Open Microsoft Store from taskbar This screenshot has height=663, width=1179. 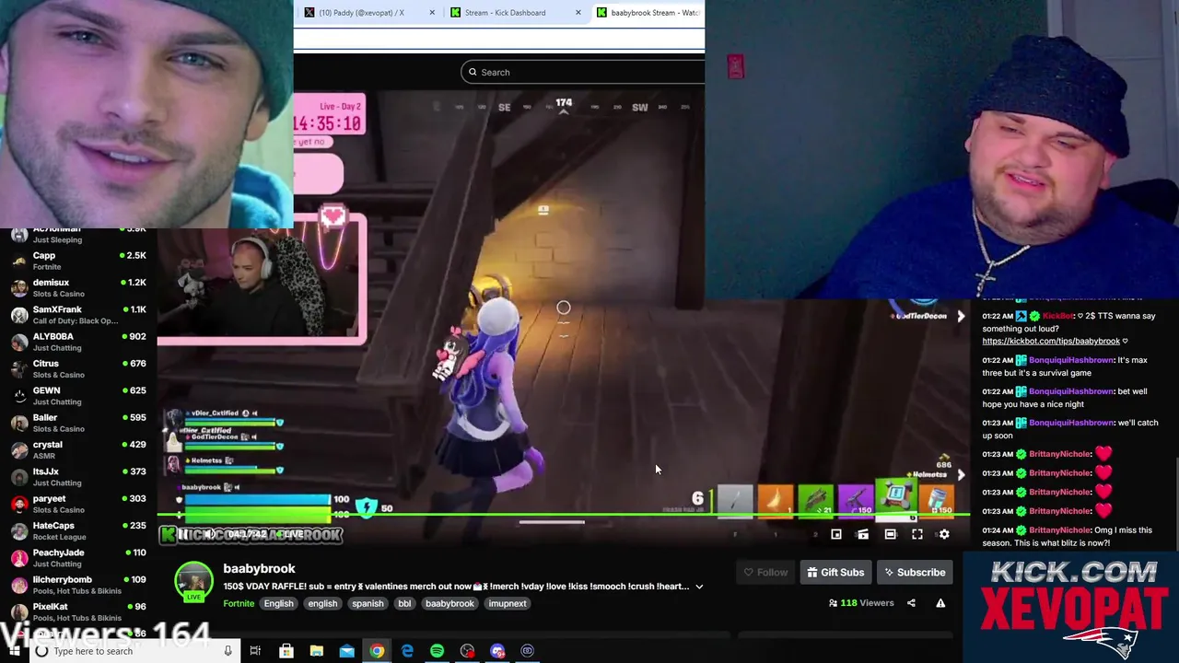point(286,651)
